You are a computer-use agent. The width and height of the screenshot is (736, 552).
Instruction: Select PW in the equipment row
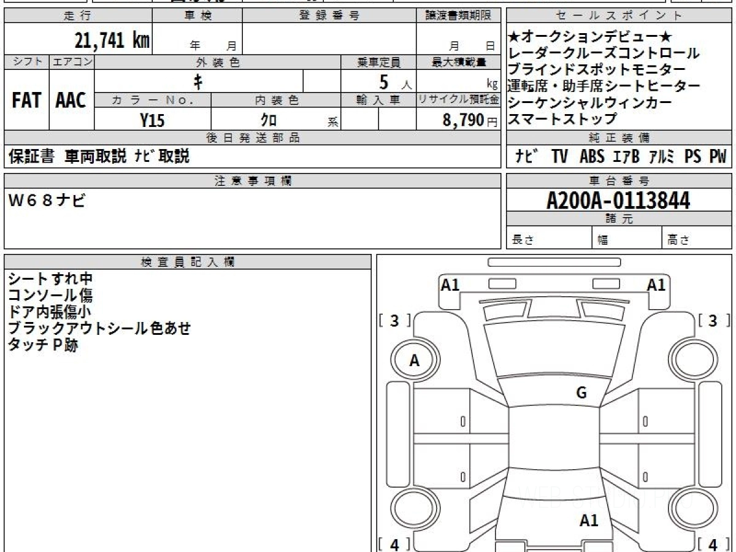click(x=718, y=157)
